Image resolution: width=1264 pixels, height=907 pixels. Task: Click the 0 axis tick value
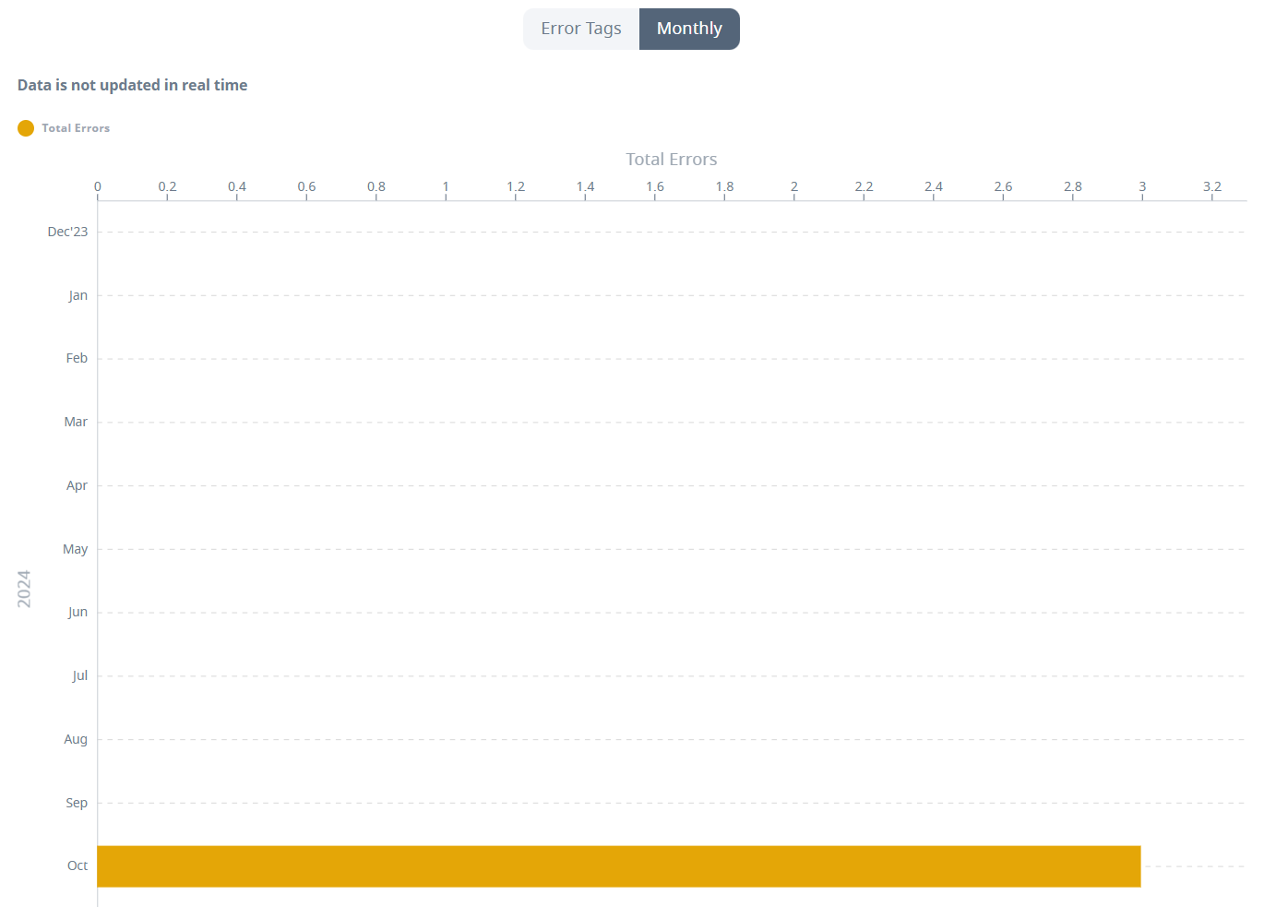[98, 186]
